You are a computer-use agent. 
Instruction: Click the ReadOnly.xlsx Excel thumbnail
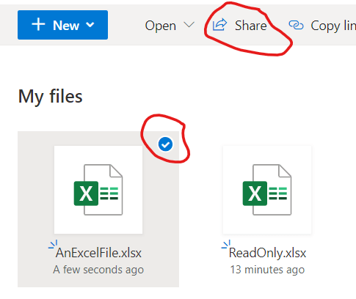[267, 190]
